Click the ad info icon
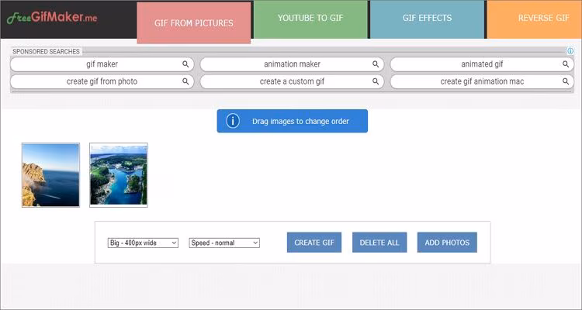Image resolution: width=582 pixels, height=310 pixels. click(570, 51)
